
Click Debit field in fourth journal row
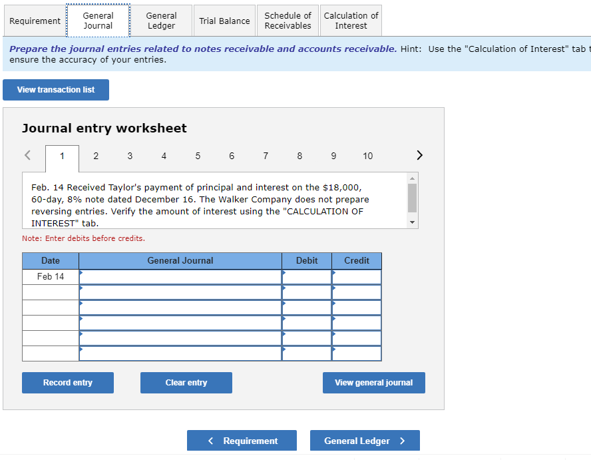coord(307,323)
